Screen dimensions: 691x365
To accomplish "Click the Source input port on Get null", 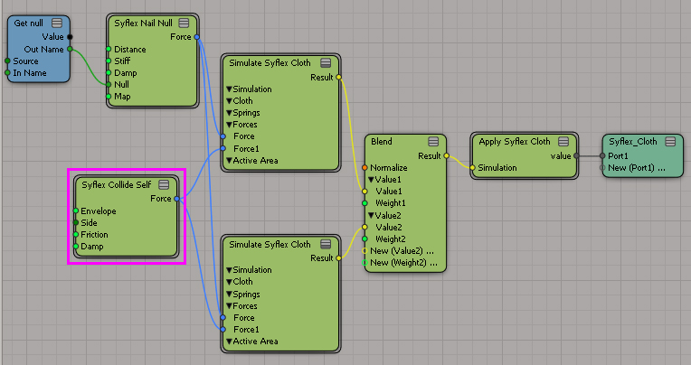I will (7, 61).
